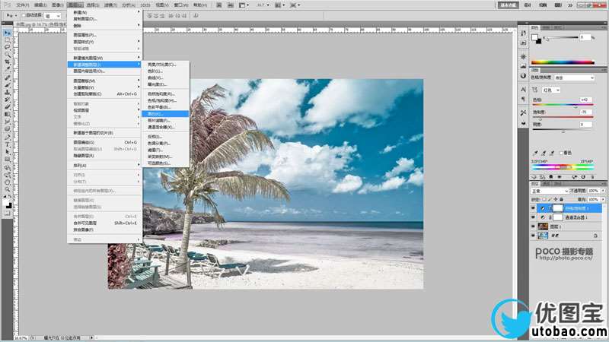Click 合并可见图层 menu entry
The image size is (609, 342).
pyautogui.click(x=105, y=223)
